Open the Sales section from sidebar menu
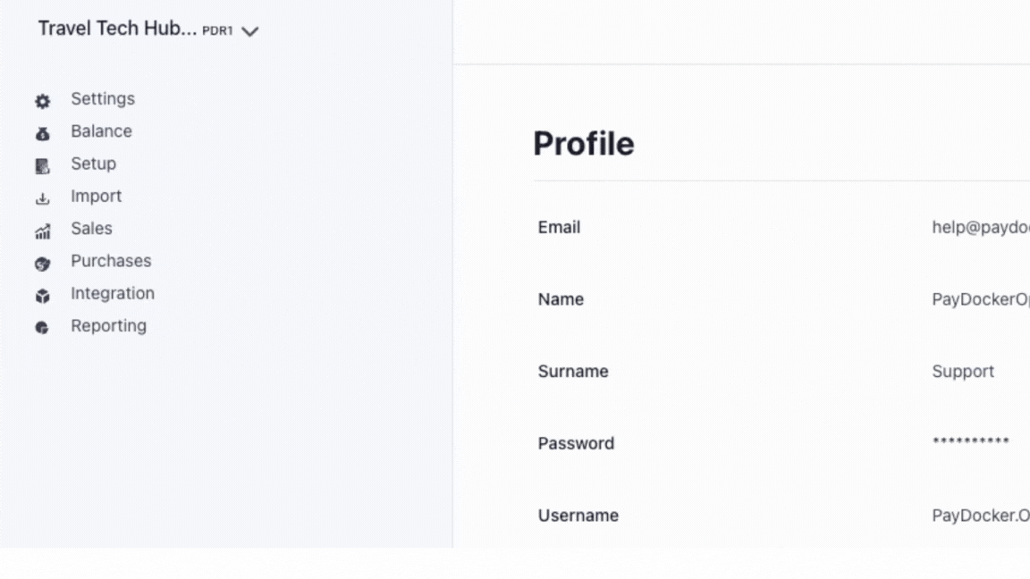Screen dimensions: 1030x579 (91, 229)
